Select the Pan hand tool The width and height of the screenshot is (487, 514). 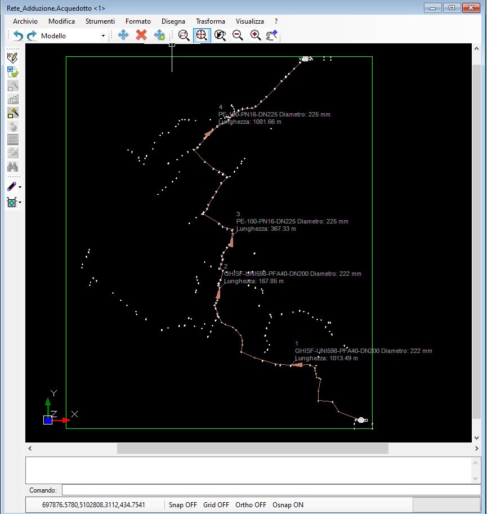pos(272,35)
